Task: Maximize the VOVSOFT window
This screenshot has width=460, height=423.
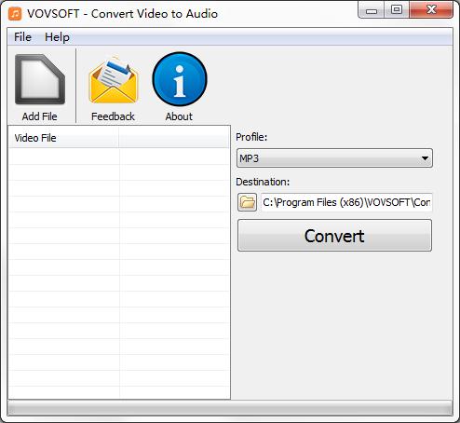Action: pos(397,10)
